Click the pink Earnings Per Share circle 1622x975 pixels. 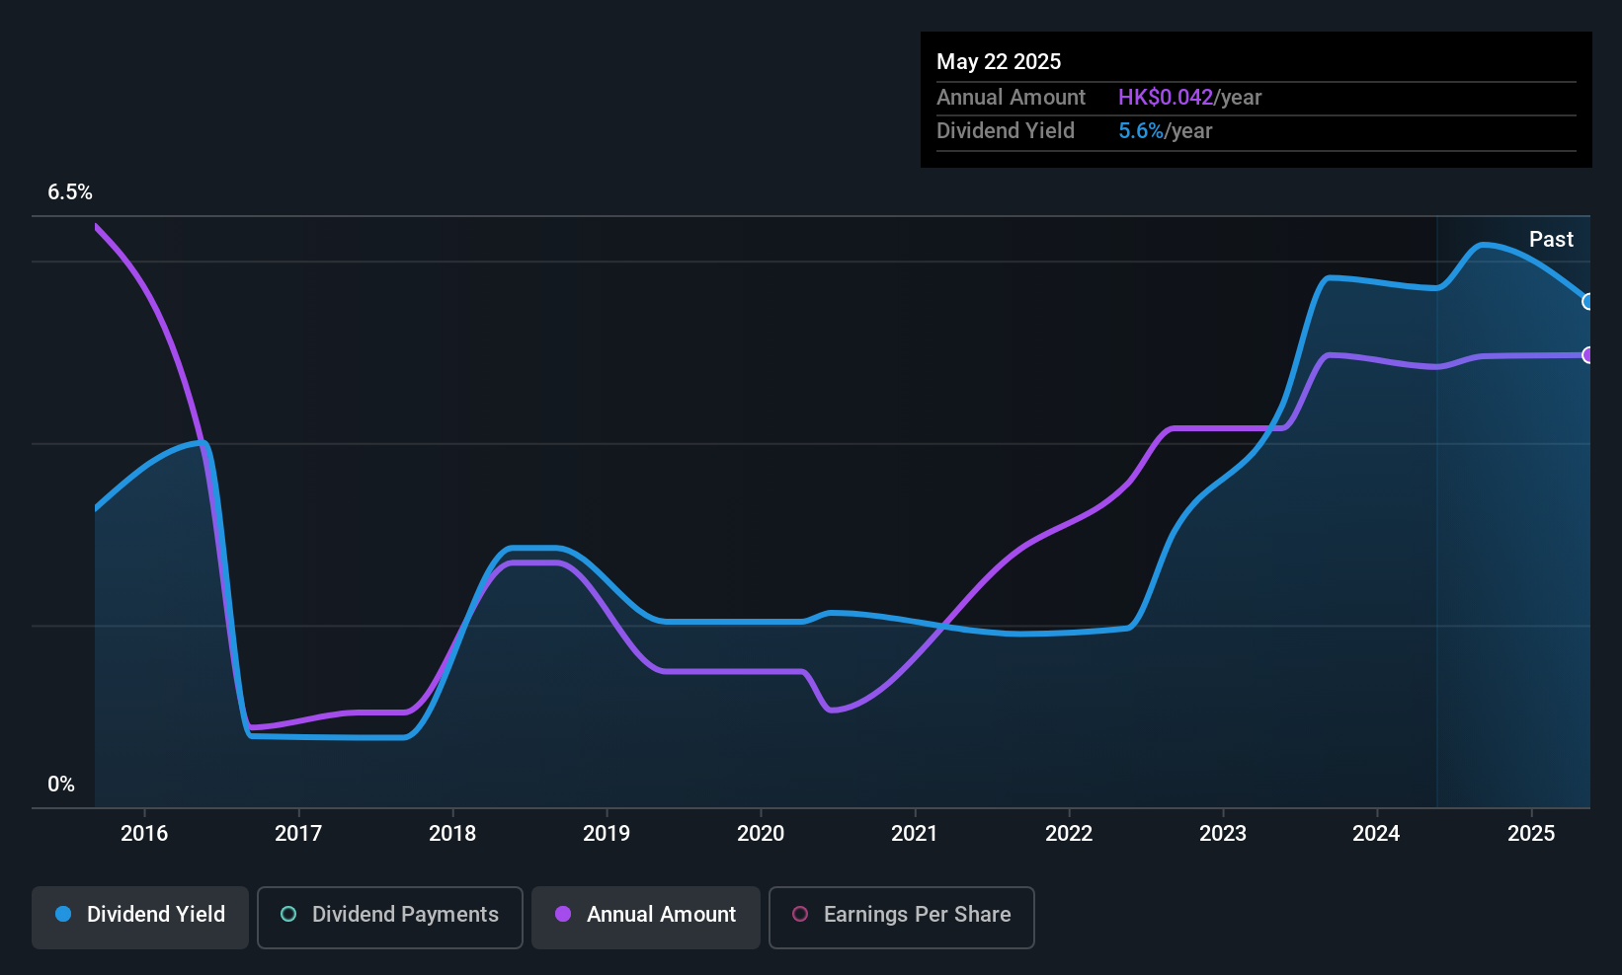click(x=800, y=914)
